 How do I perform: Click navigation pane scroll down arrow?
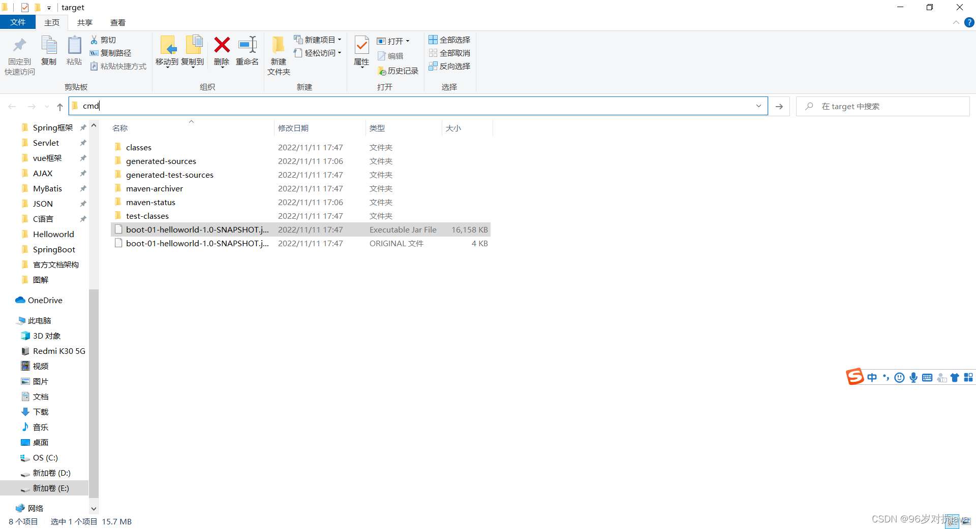coord(94,508)
